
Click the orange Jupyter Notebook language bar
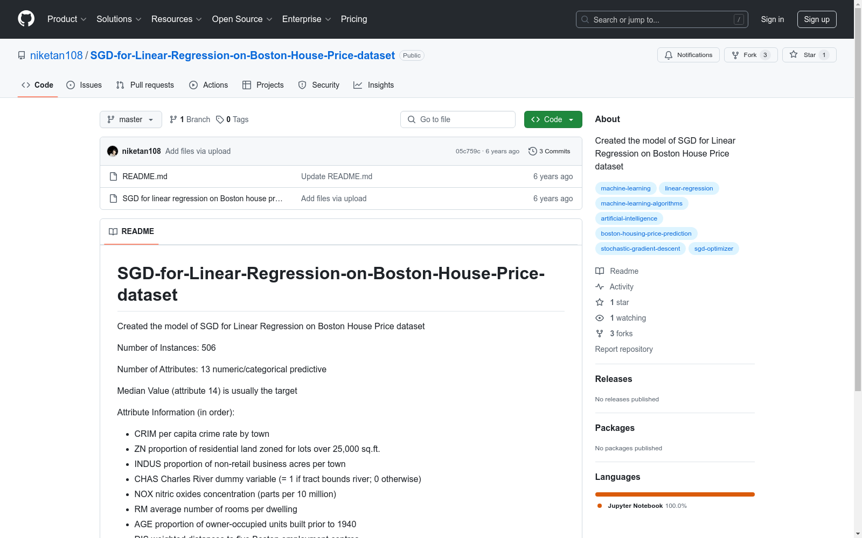675,494
